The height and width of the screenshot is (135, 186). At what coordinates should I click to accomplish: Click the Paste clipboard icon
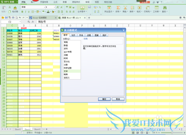tap(4, 8)
